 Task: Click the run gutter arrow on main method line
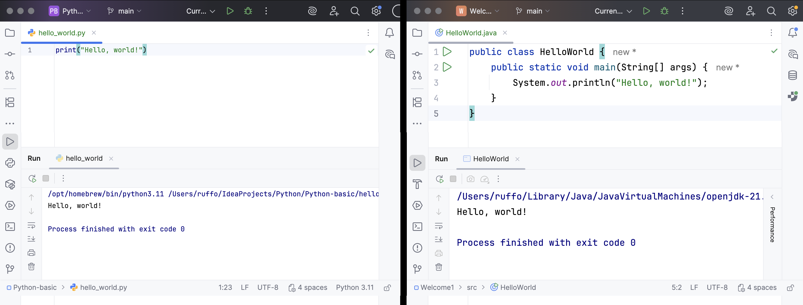pos(447,67)
